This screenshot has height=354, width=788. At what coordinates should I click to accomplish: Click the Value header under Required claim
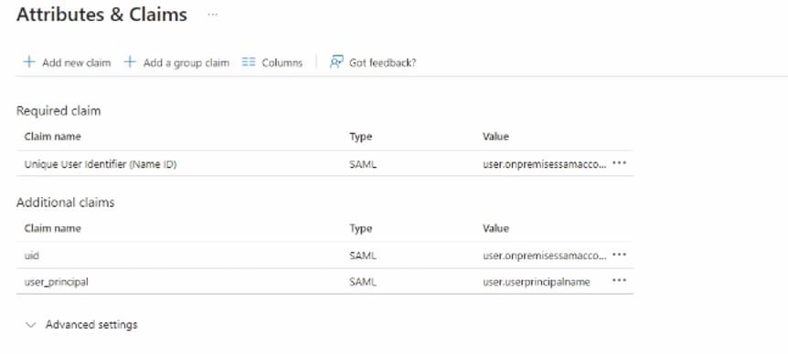(x=495, y=136)
